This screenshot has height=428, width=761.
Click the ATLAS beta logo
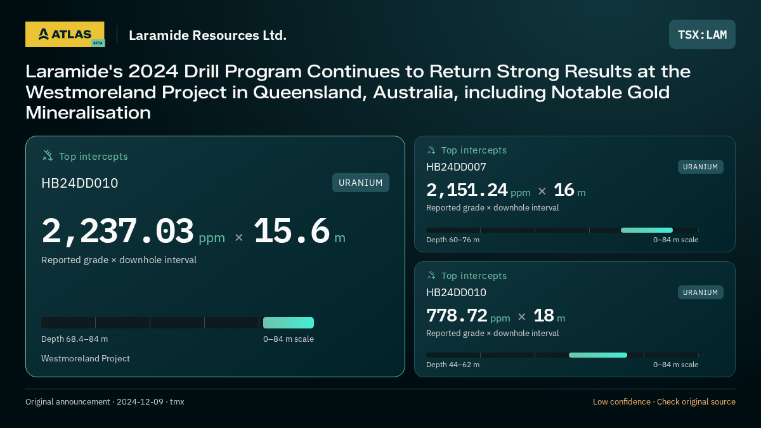pos(65,34)
